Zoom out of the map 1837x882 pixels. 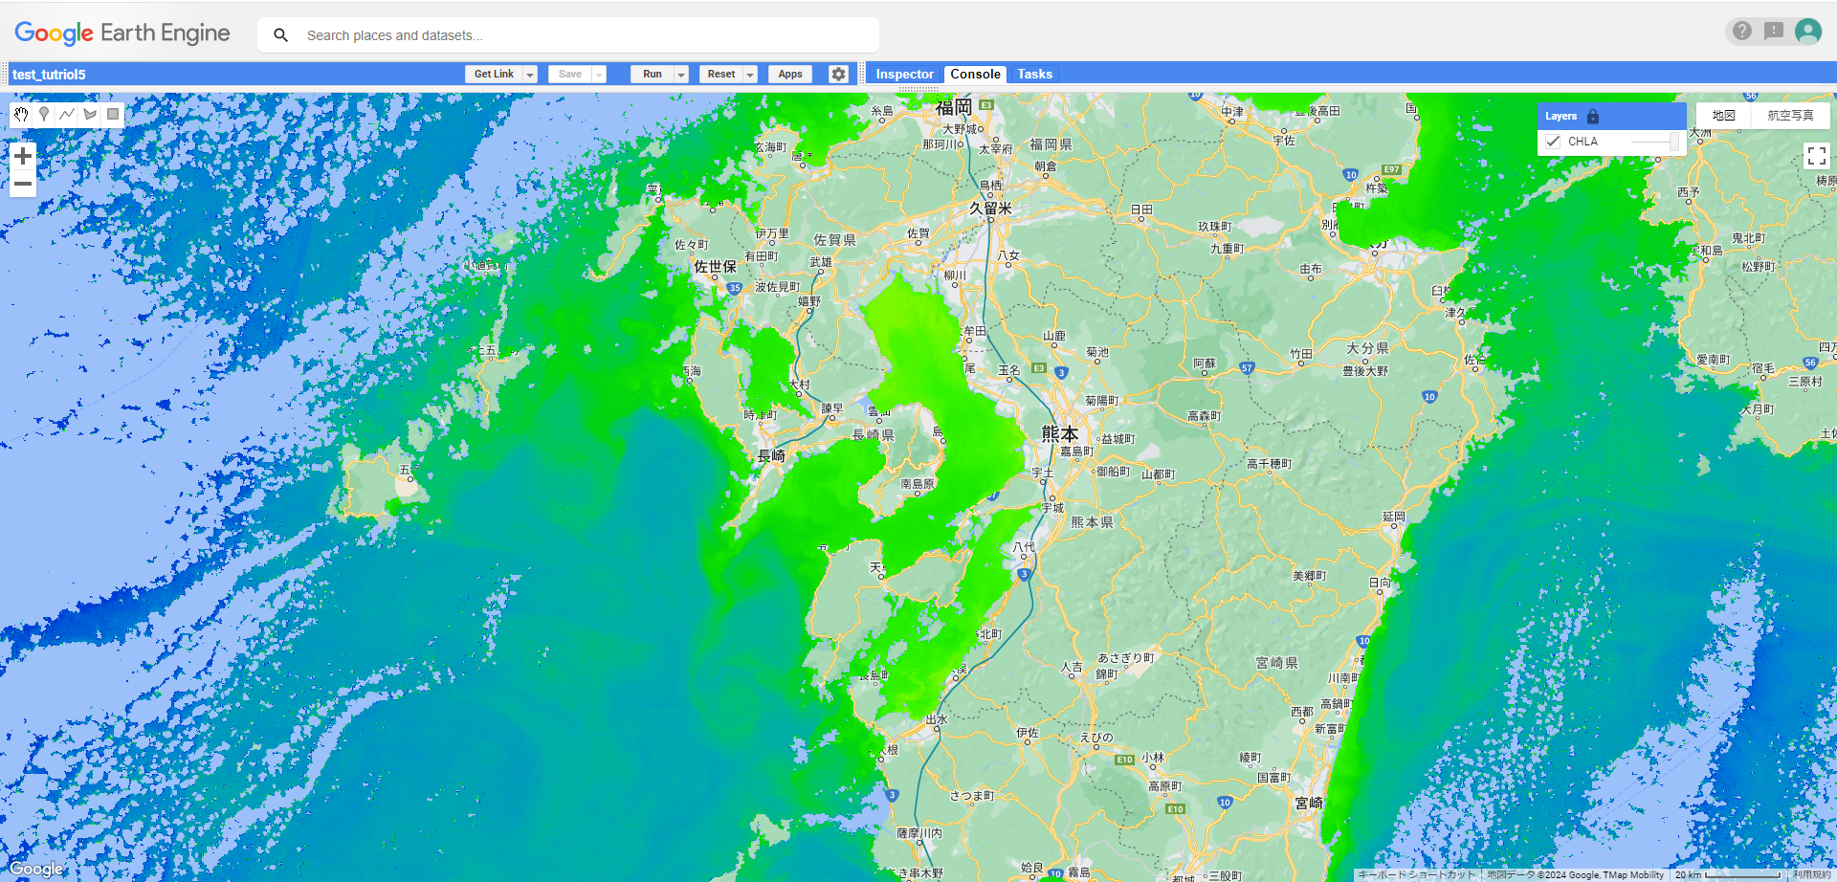(23, 184)
